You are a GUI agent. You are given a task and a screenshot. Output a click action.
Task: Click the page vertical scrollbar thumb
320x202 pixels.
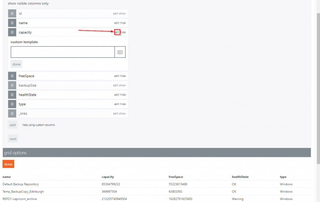pyautogui.click(x=318, y=88)
